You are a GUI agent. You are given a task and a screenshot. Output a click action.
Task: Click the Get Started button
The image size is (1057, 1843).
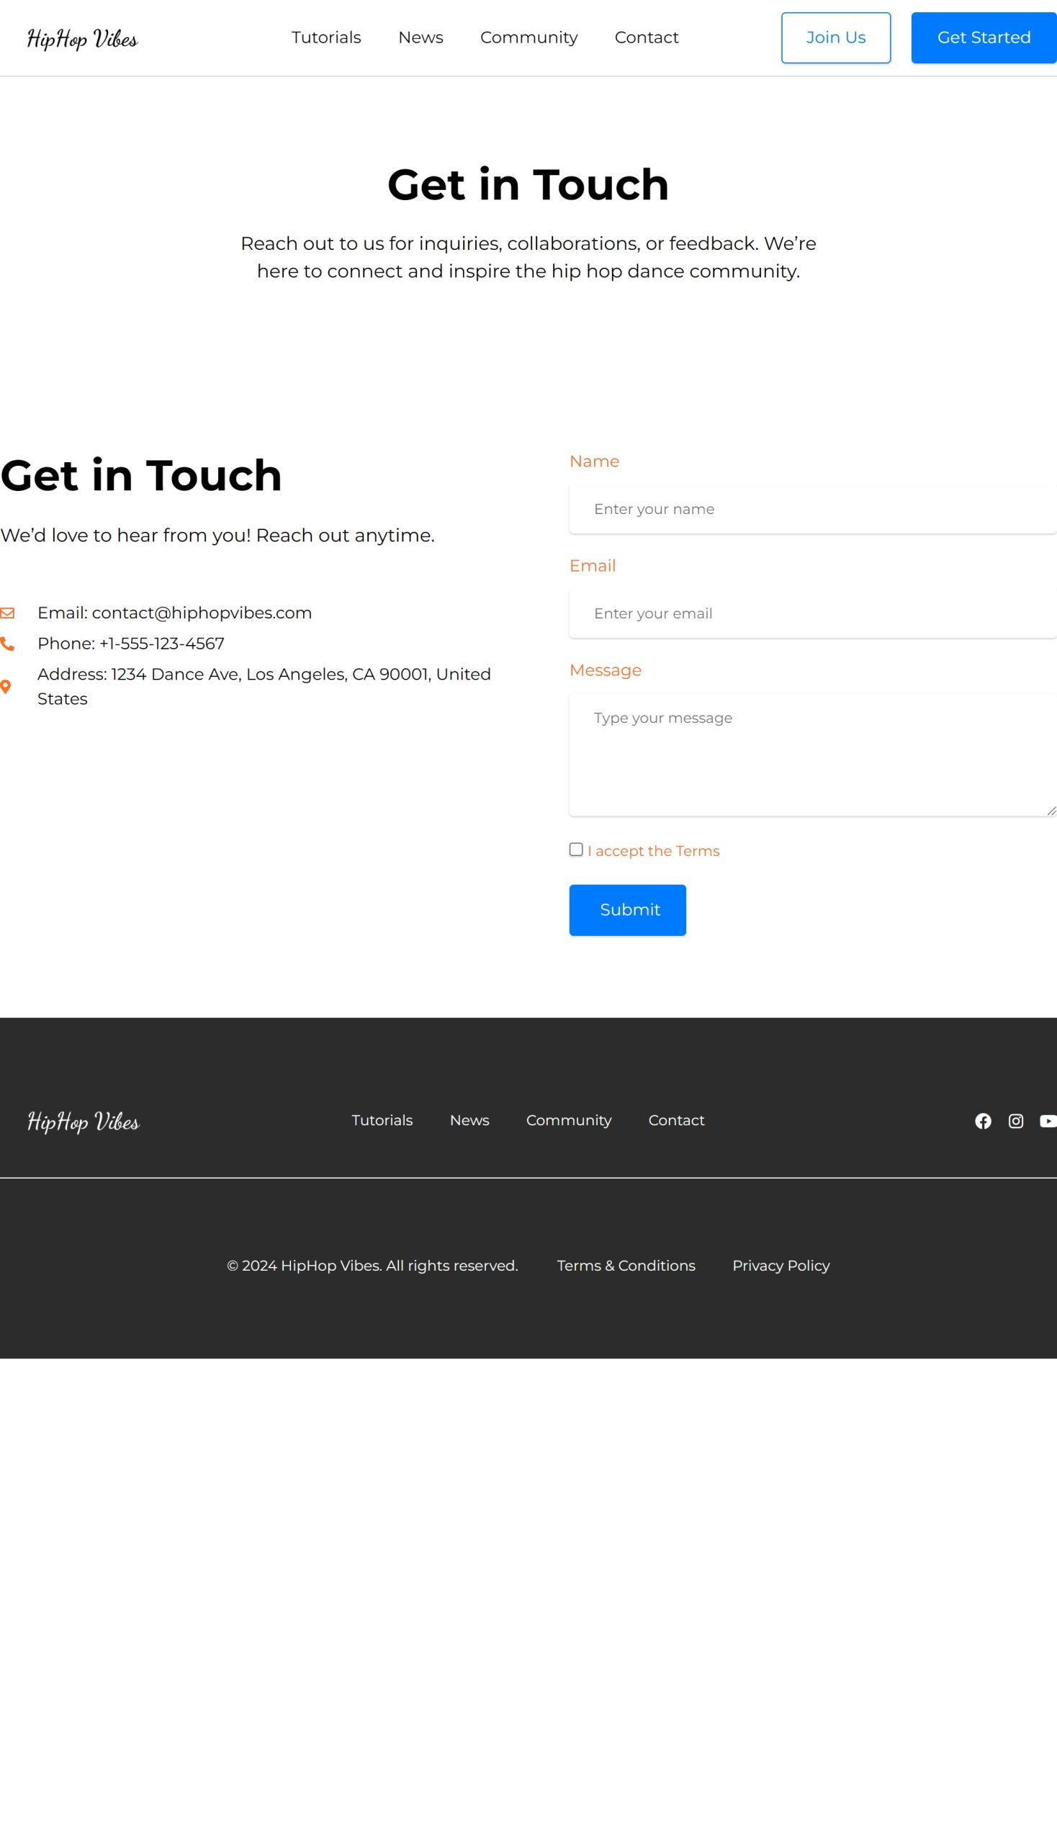tap(984, 37)
